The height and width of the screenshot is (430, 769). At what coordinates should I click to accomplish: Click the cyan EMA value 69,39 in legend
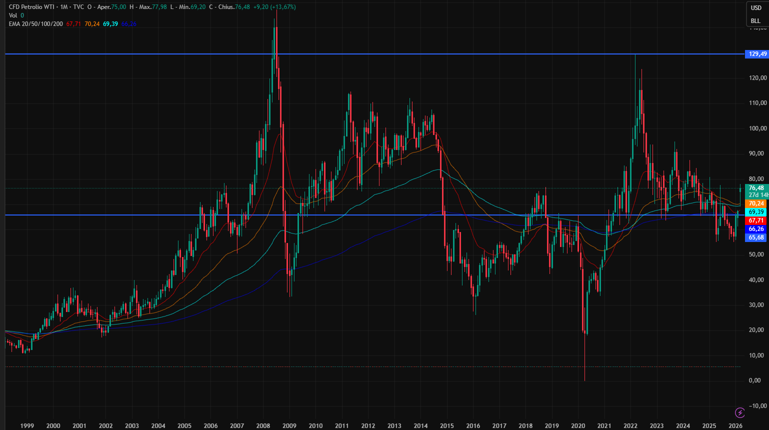coord(110,24)
